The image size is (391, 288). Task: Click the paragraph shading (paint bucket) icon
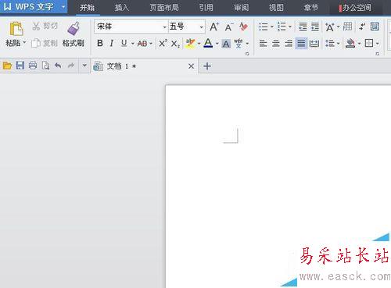(350, 43)
